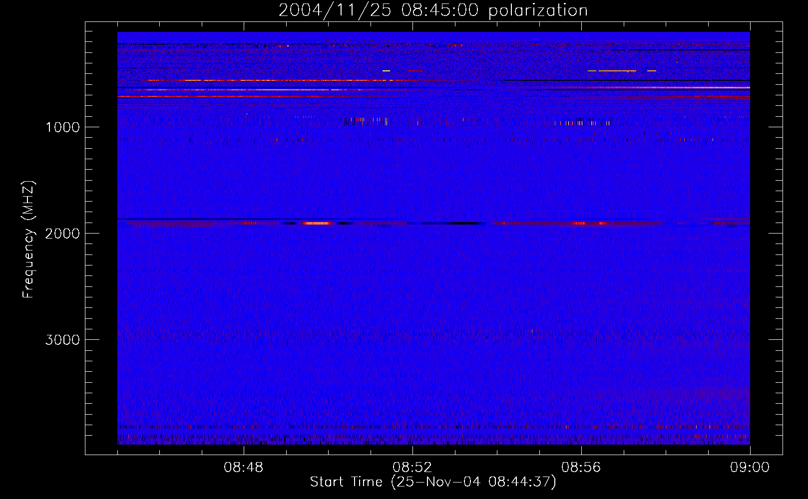Click the 'Start Time (25-Nov-04 08:44:37)' label
808x499 pixels.
[x=433, y=482]
